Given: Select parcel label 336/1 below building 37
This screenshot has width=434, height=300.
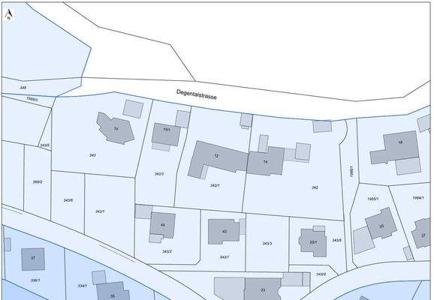Looking at the screenshot, I should [35, 280].
